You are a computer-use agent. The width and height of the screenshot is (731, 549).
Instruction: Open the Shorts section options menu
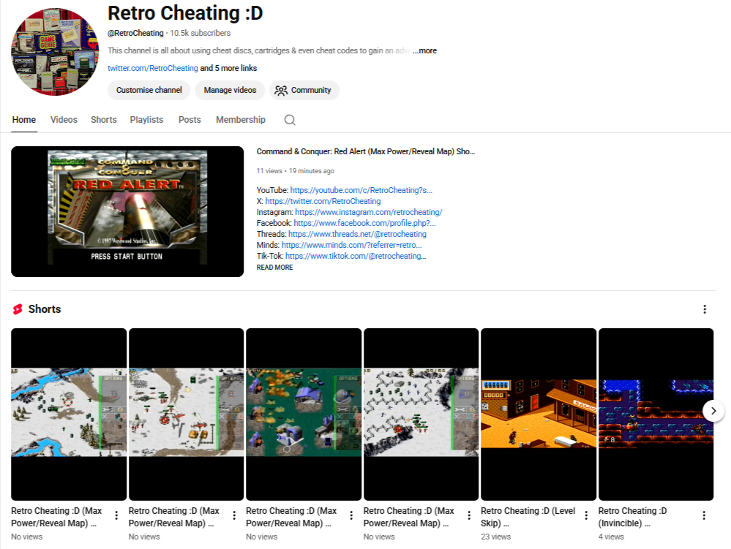(705, 309)
